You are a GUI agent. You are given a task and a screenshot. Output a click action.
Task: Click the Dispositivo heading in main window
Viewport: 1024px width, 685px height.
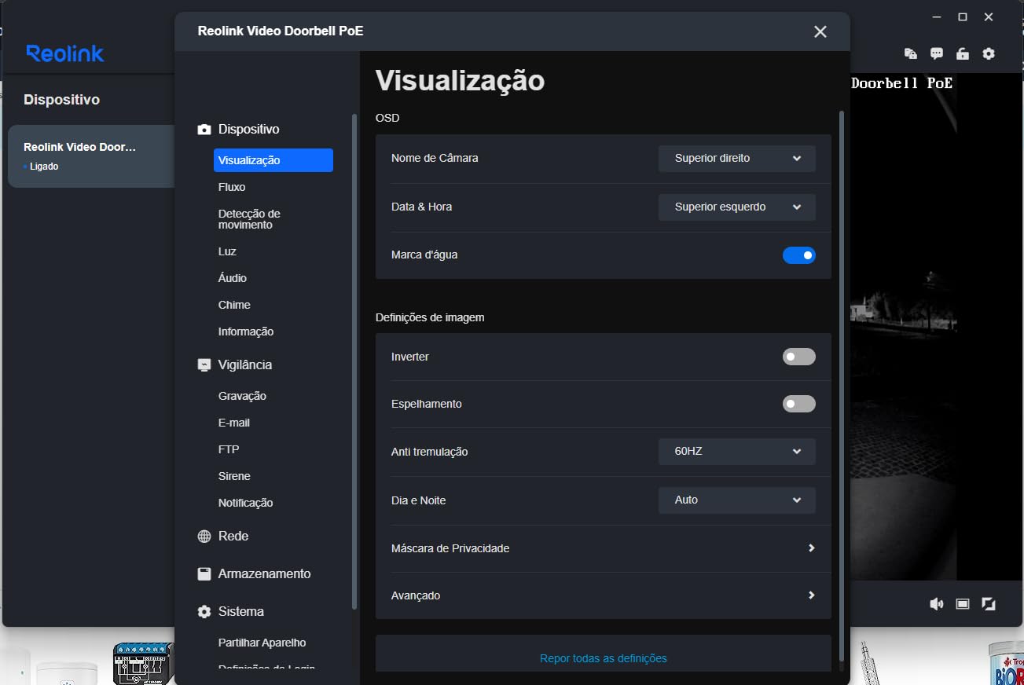point(61,100)
